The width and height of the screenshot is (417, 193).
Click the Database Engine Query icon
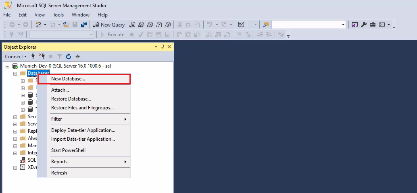coord(132,25)
